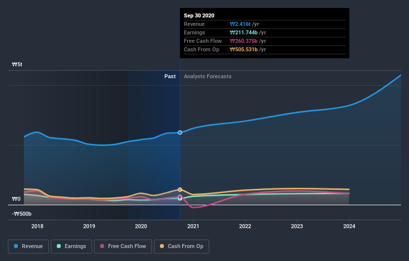Click the pink Free Cash Flow data point marker

pos(180,197)
